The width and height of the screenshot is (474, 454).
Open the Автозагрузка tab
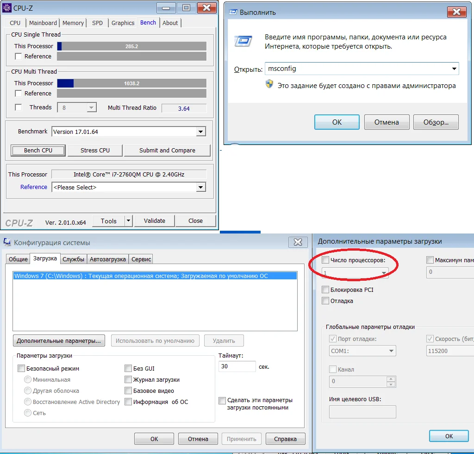tap(108, 259)
